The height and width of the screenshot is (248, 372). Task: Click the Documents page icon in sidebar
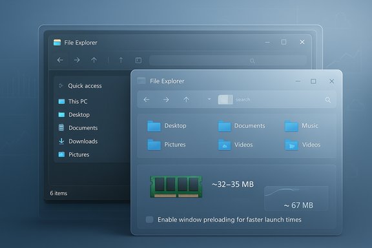[61, 127]
